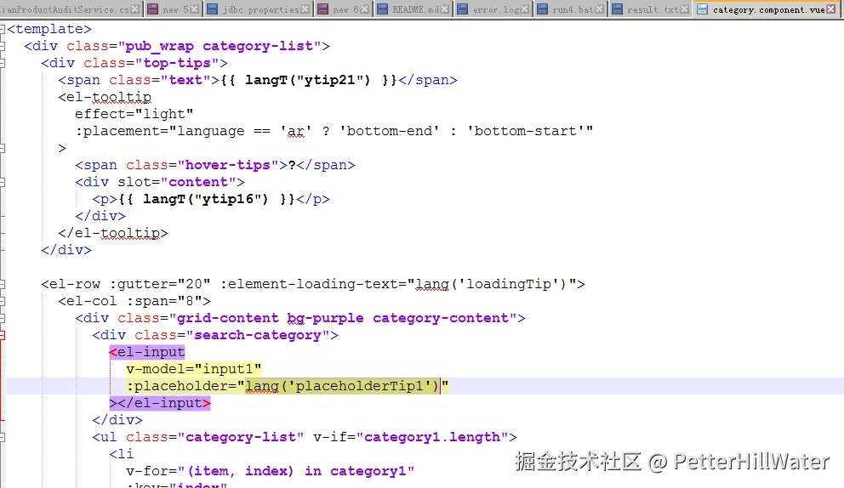The height and width of the screenshot is (488, 844).
Task: Open the README.md tab
Action: coord(413,9)
